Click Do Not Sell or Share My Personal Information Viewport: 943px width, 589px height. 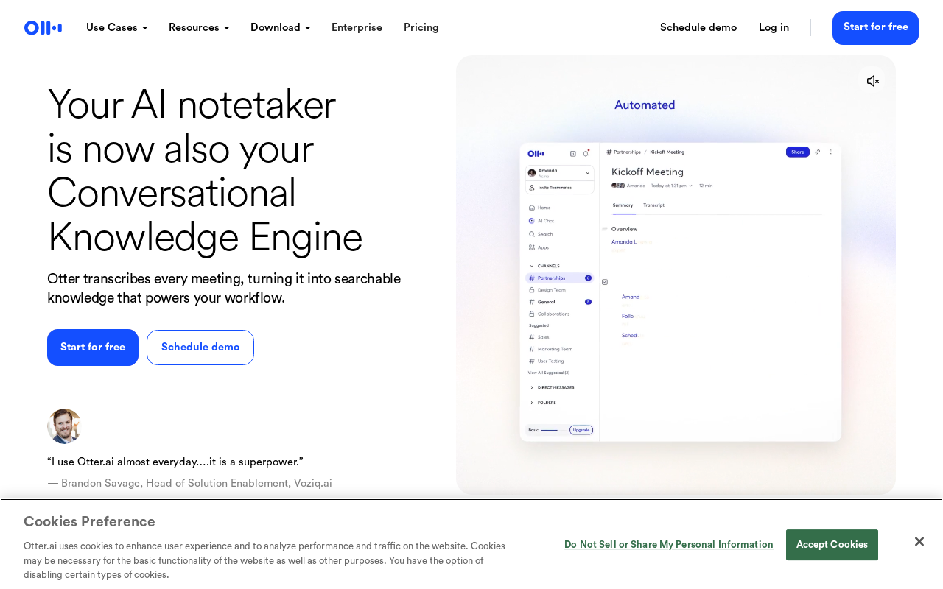[669, 545]
